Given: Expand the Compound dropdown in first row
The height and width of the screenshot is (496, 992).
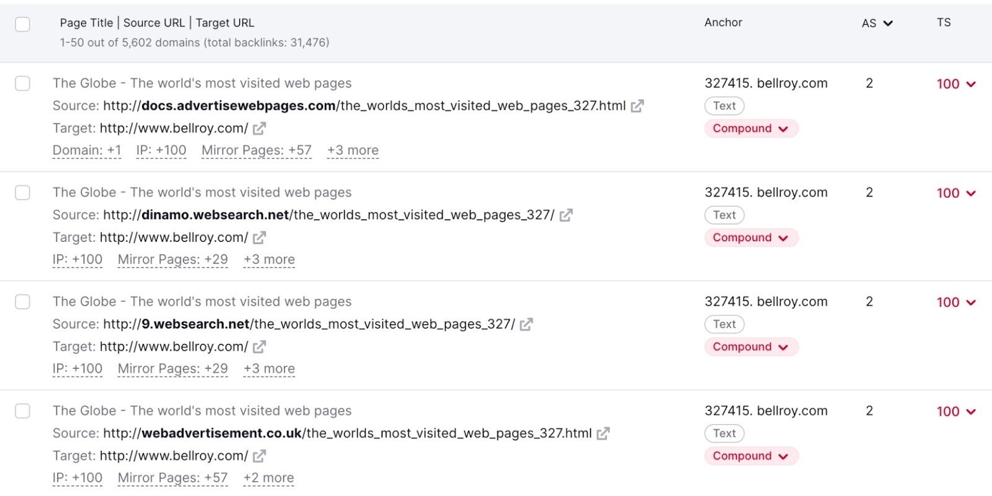Looking at the screenshot, I should pos(751,128).
